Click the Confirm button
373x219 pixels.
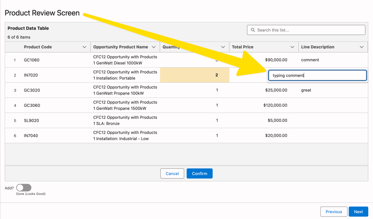point(199,173)
